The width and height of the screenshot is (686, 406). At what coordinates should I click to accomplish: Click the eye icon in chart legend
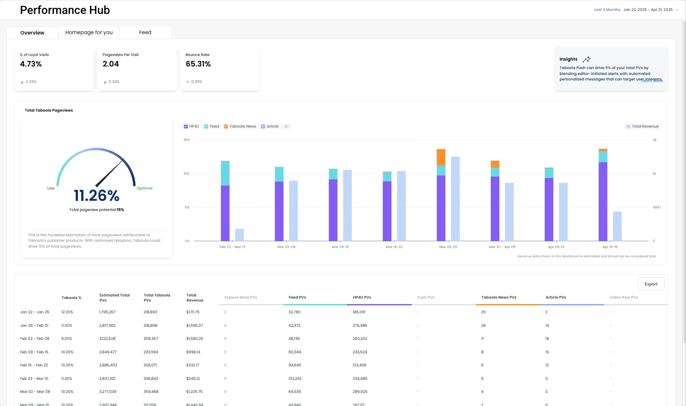point(286,126)
